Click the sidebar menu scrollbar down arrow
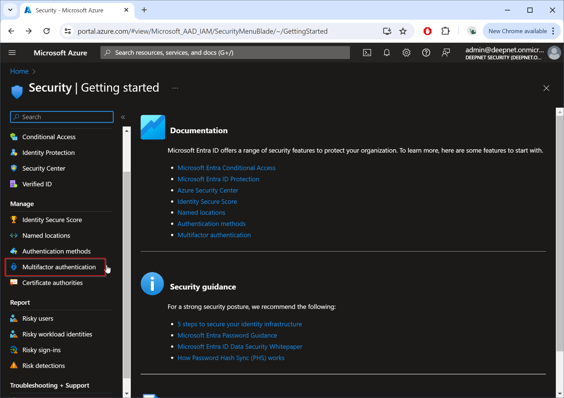Image resolution: width=564 pixels, height=398 pixels. (127, 394)
